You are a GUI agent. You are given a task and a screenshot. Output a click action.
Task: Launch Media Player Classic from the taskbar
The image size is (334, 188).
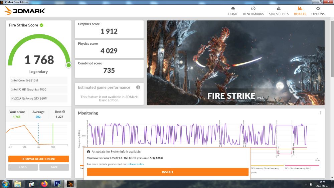[x=31, y=184]
